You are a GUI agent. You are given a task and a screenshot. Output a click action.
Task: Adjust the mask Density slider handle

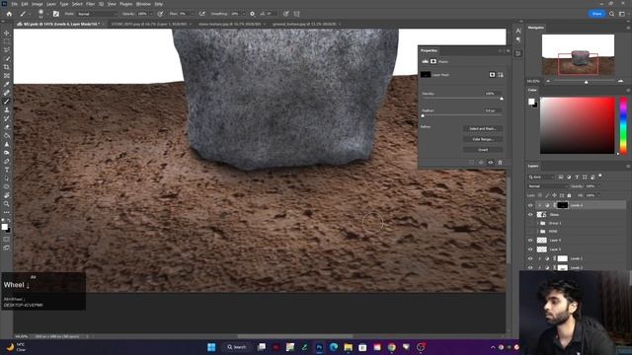[x=502, y=99]
